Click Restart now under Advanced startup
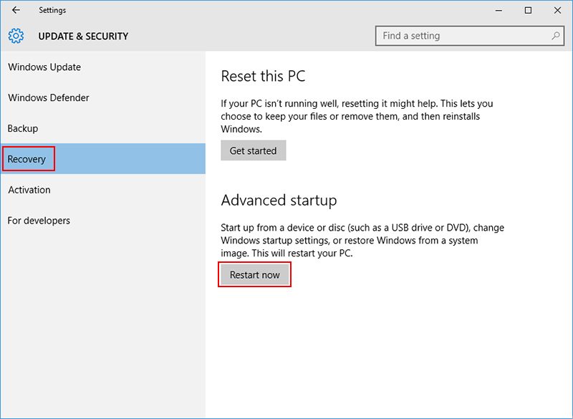Screen dimensions: 573x419 (255, 275)
